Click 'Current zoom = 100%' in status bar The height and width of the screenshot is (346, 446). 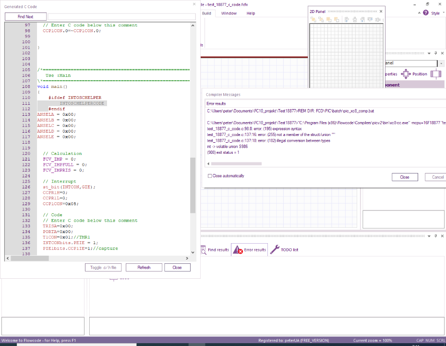pyautogui.click(x=373, y=341)
